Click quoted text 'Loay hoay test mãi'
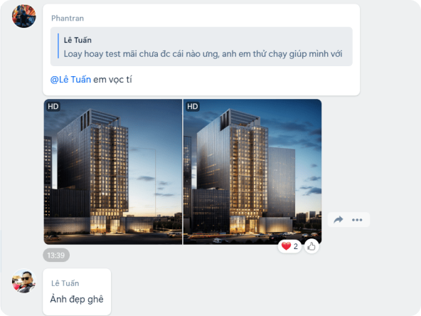 click(100, 54)
